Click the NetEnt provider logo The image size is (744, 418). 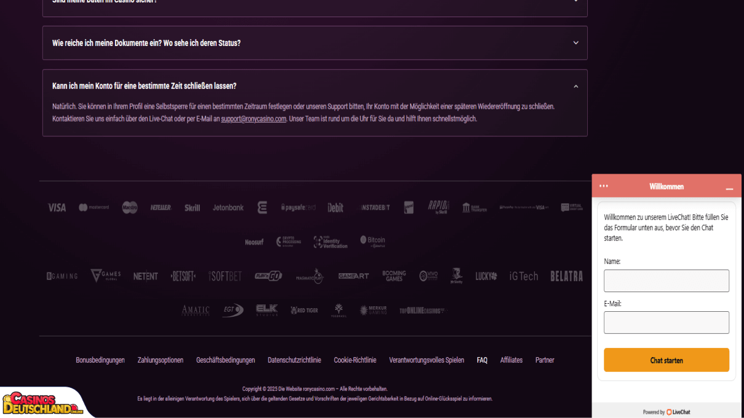[x=146, y=276]
